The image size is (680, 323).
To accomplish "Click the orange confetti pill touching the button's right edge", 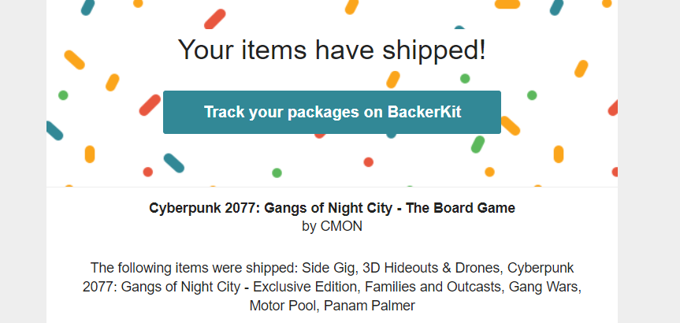I will [x=510, y=126].
